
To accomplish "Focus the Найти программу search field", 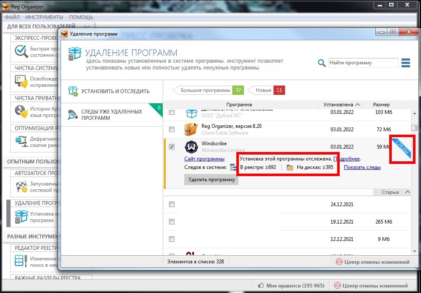I will tap(363, 63).
